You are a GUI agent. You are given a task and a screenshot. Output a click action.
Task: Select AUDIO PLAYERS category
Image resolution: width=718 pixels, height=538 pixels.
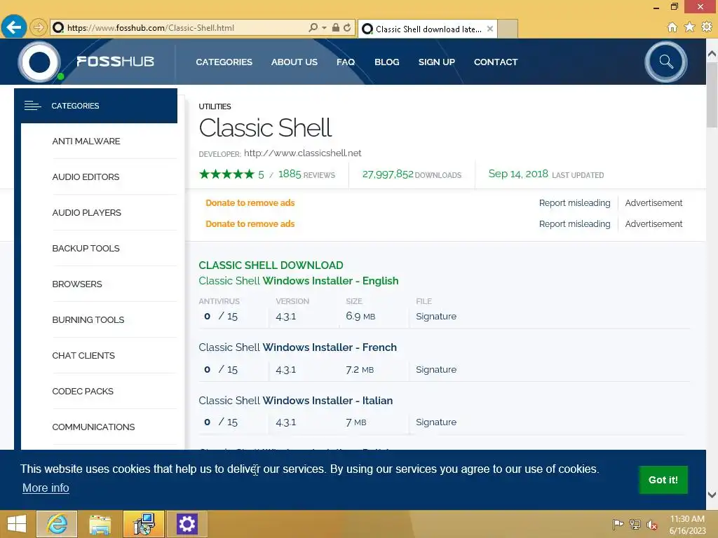86,212
